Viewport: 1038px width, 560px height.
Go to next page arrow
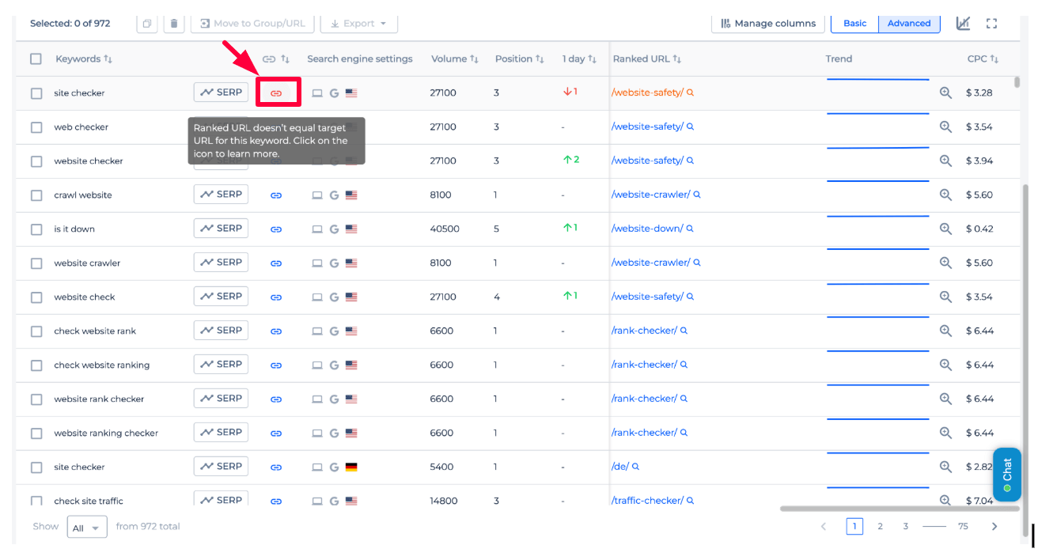tap(994, 526)
